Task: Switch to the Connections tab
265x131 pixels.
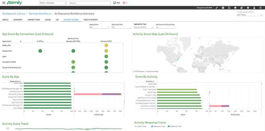Action: click(34, 20)
